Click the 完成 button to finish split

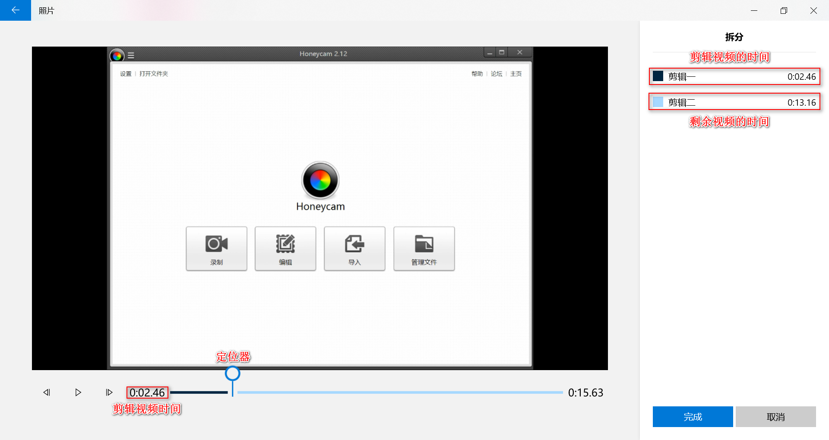tap(693, 417)
